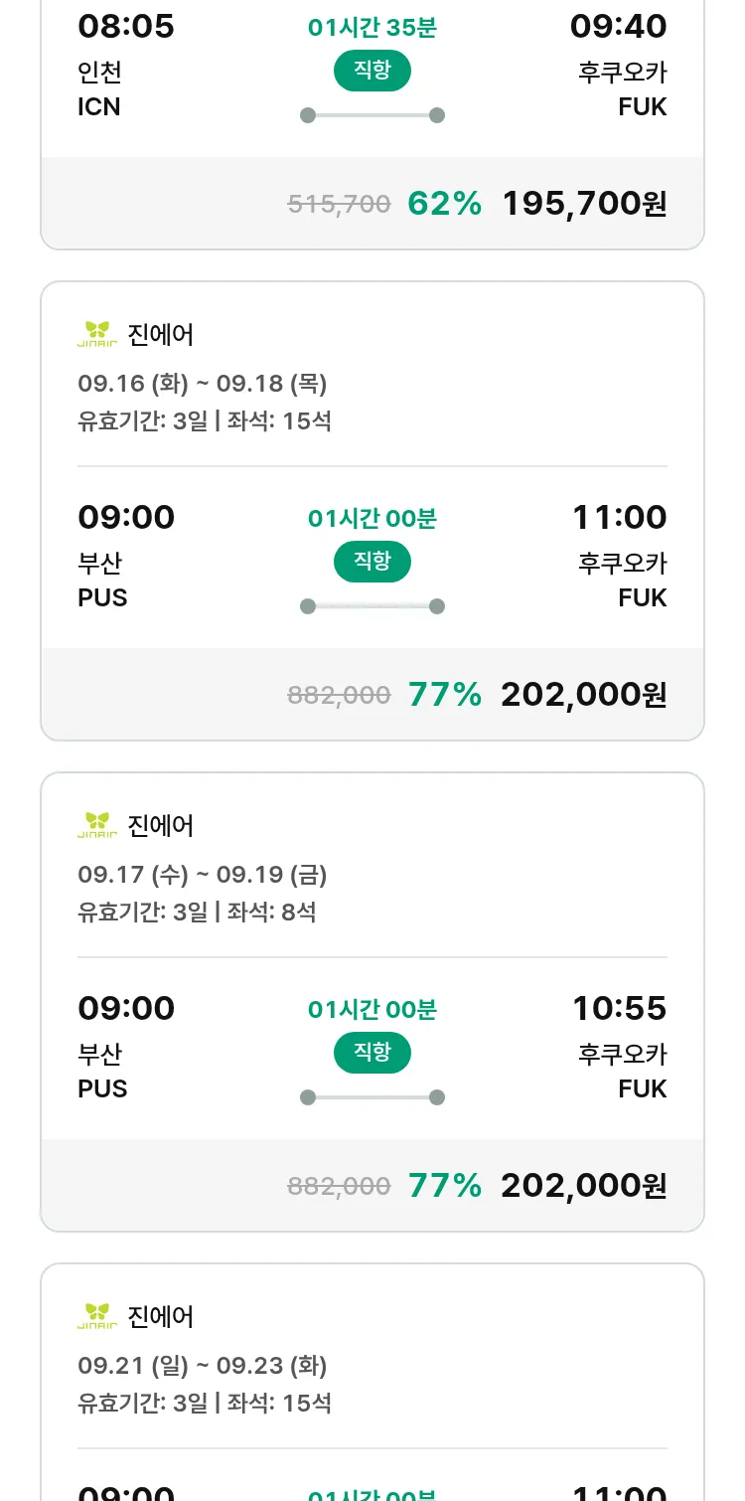The image size is (745, 1501).
Task: Click route line on the ICN to FUK flight
Action: 372,115
